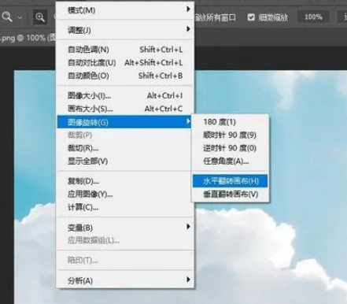Select the highlighted 图像旋转(G) entry
Screen dimensions: 347x304
124,122
